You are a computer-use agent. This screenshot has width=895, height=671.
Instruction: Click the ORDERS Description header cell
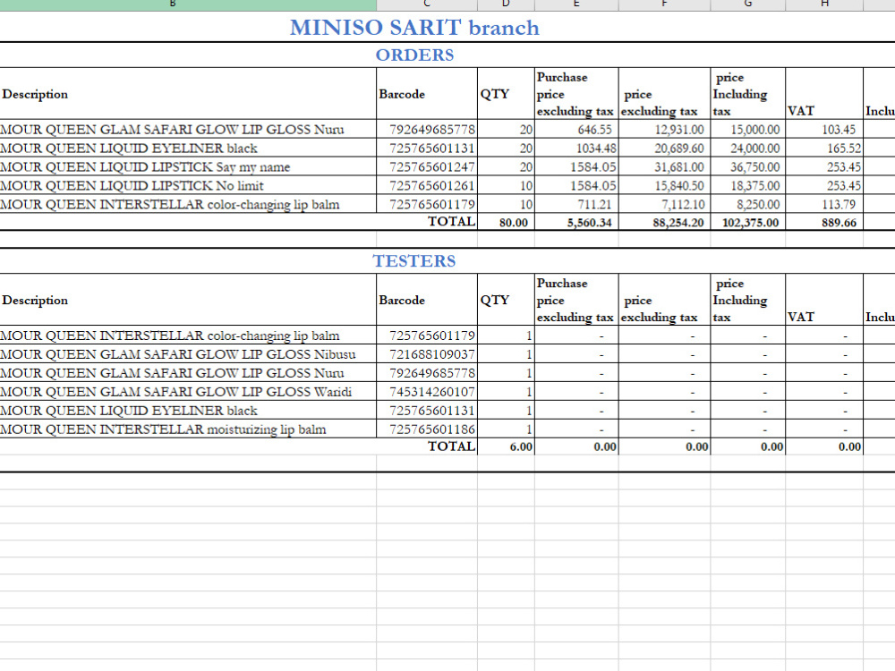[188, 94]
